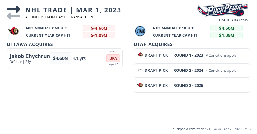Viewport: 257px width, 134px height.
Task: Click the PuckPedia logo
Action: [x=222, y=10]
